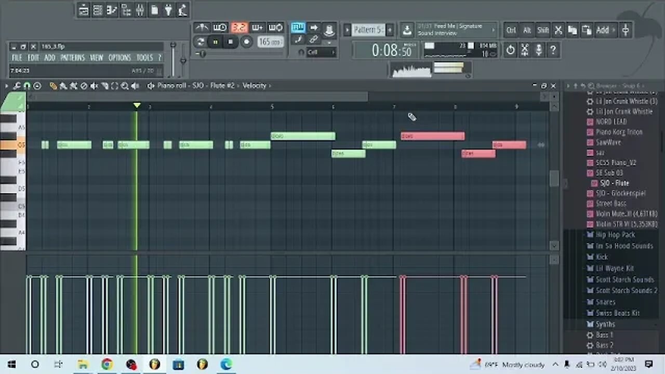Click the step-edit arrow button
665x374 pixels.
[x=314, y=28]
